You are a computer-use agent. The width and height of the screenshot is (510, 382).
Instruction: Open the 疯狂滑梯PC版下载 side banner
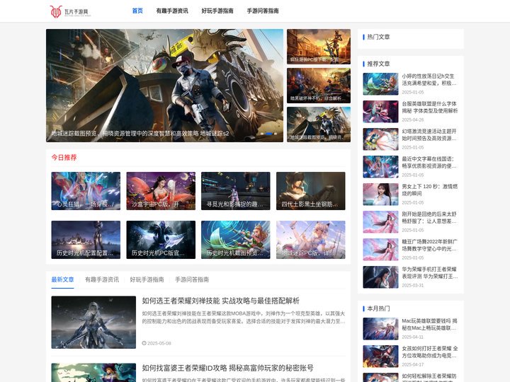coord(319,47)
